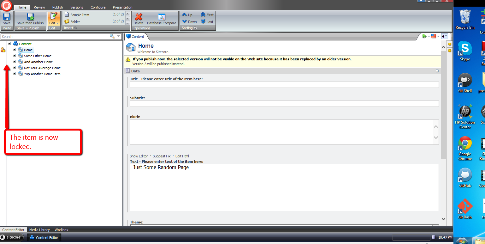Collapse the Content root node
Viewport: 485px width, 244px height.
(9, 44)
